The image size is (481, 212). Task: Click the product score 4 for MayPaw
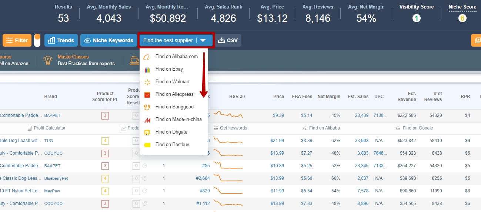[105, 191]
